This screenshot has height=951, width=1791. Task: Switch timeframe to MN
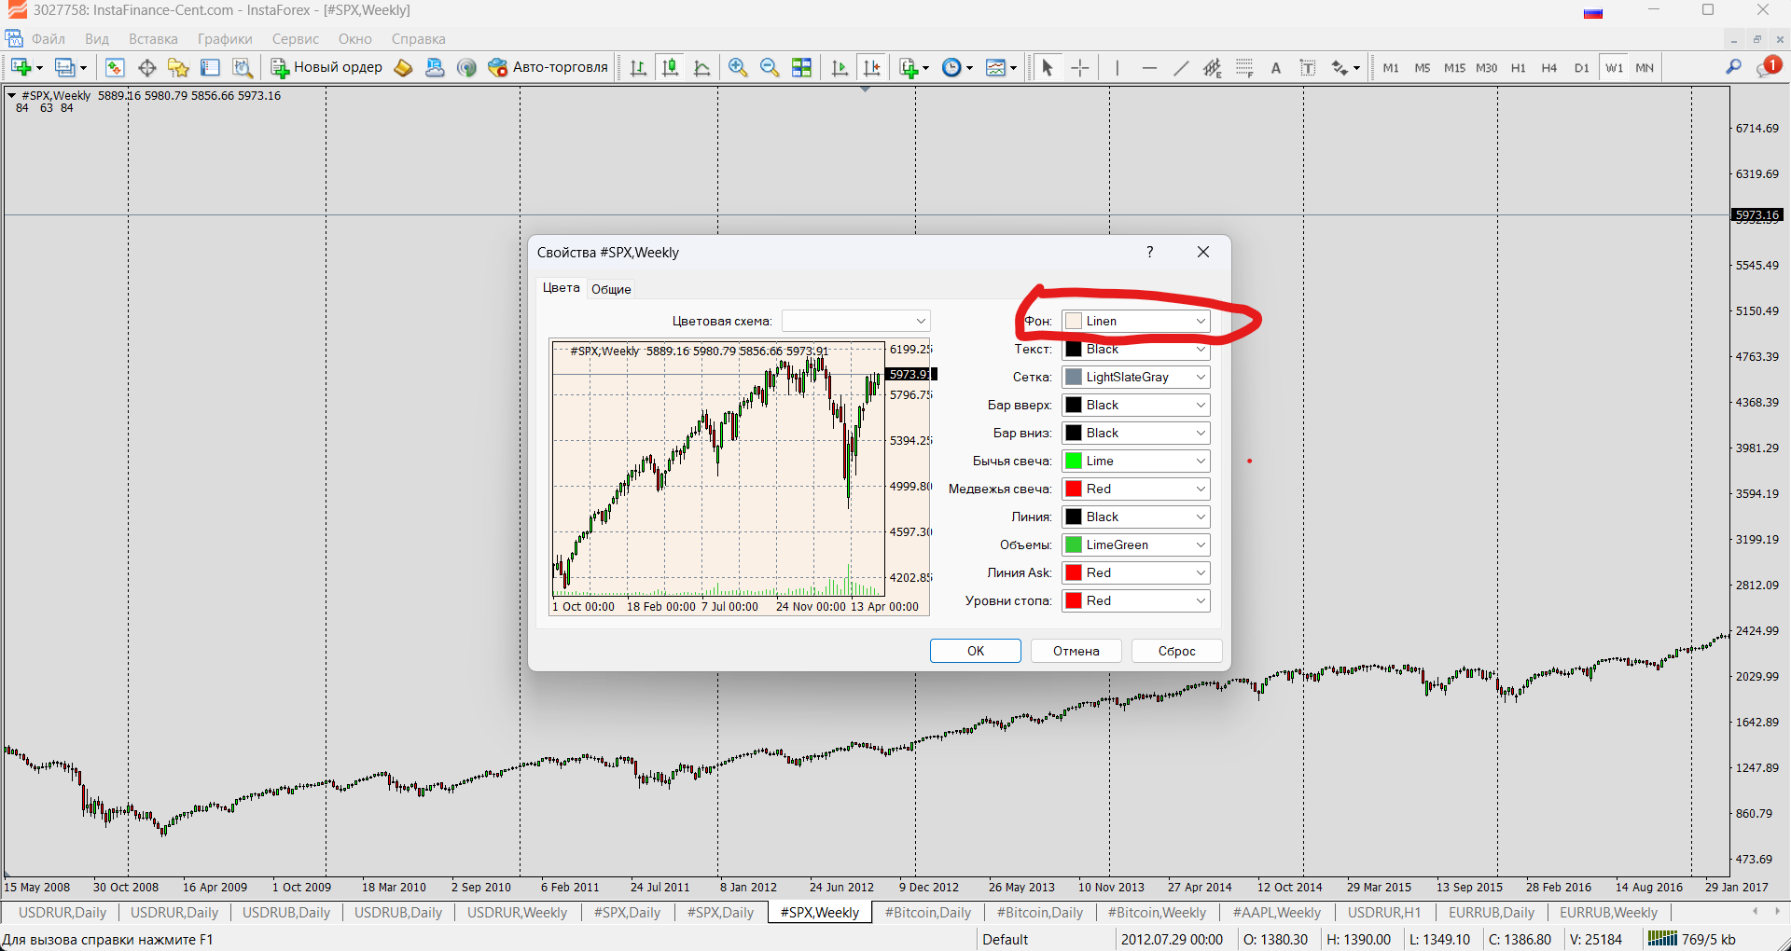(1645, 67)
